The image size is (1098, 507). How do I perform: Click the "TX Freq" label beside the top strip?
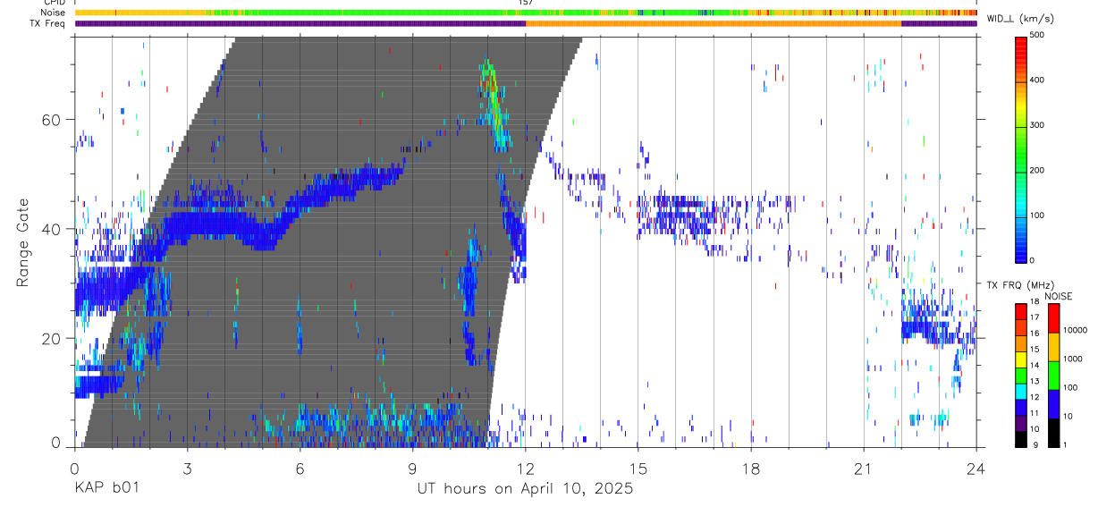[49, 23]
